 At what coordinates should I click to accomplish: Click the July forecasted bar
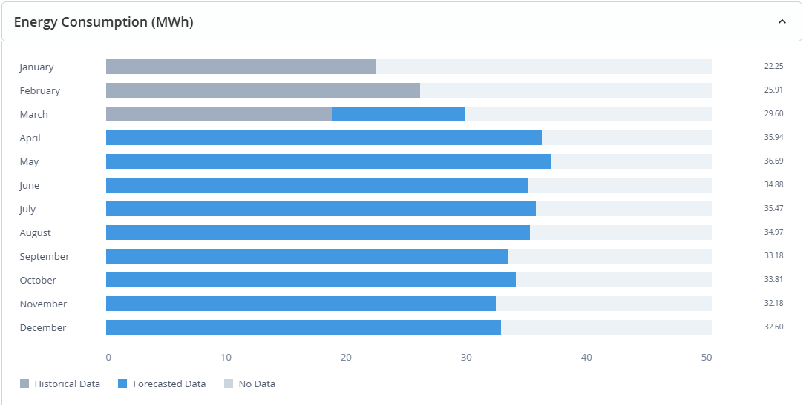321,209
